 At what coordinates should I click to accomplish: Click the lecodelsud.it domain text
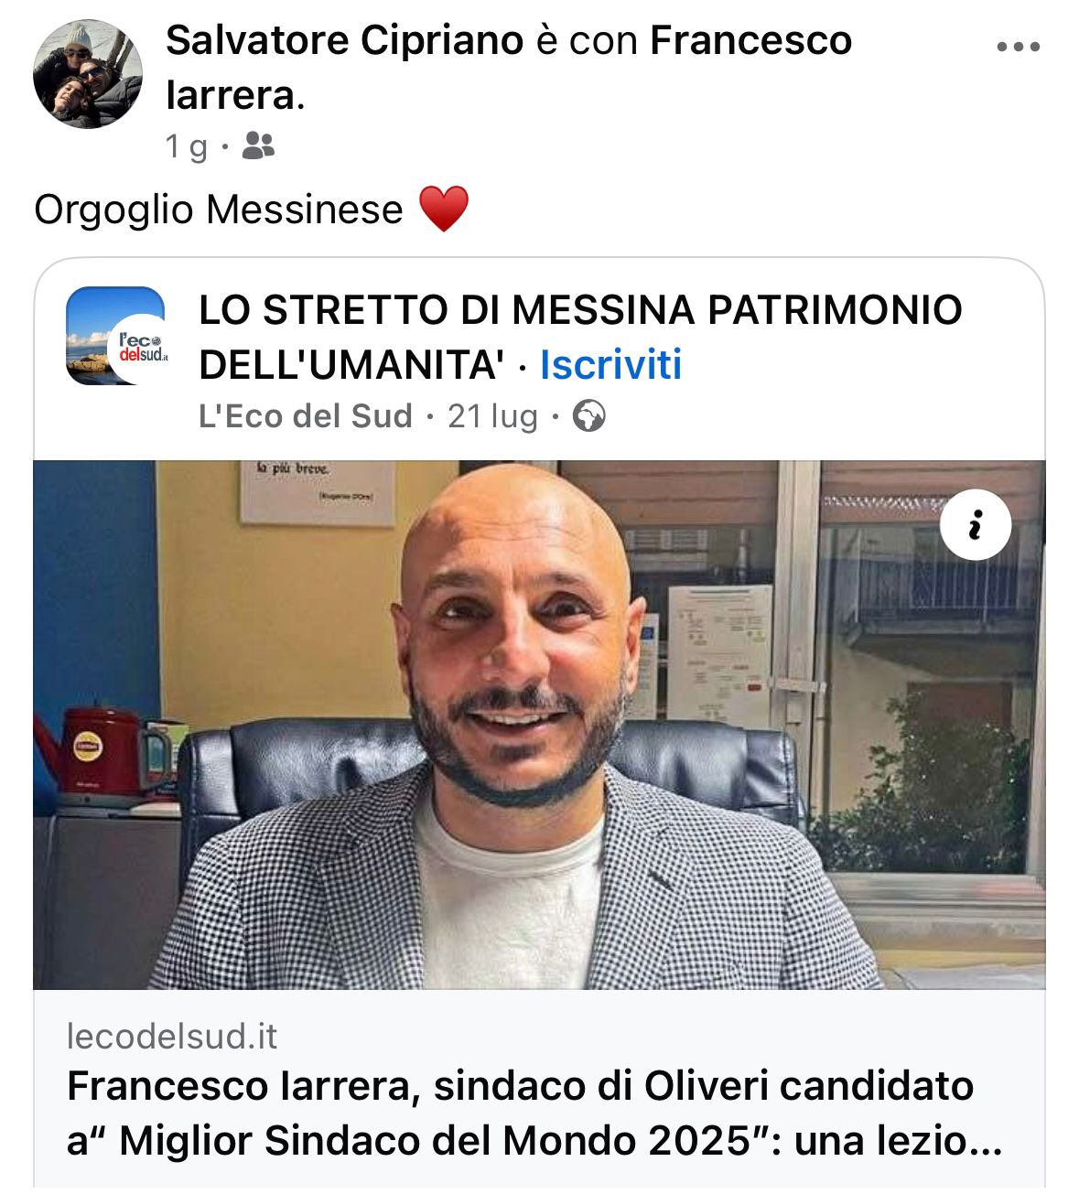pos(172,1037)
